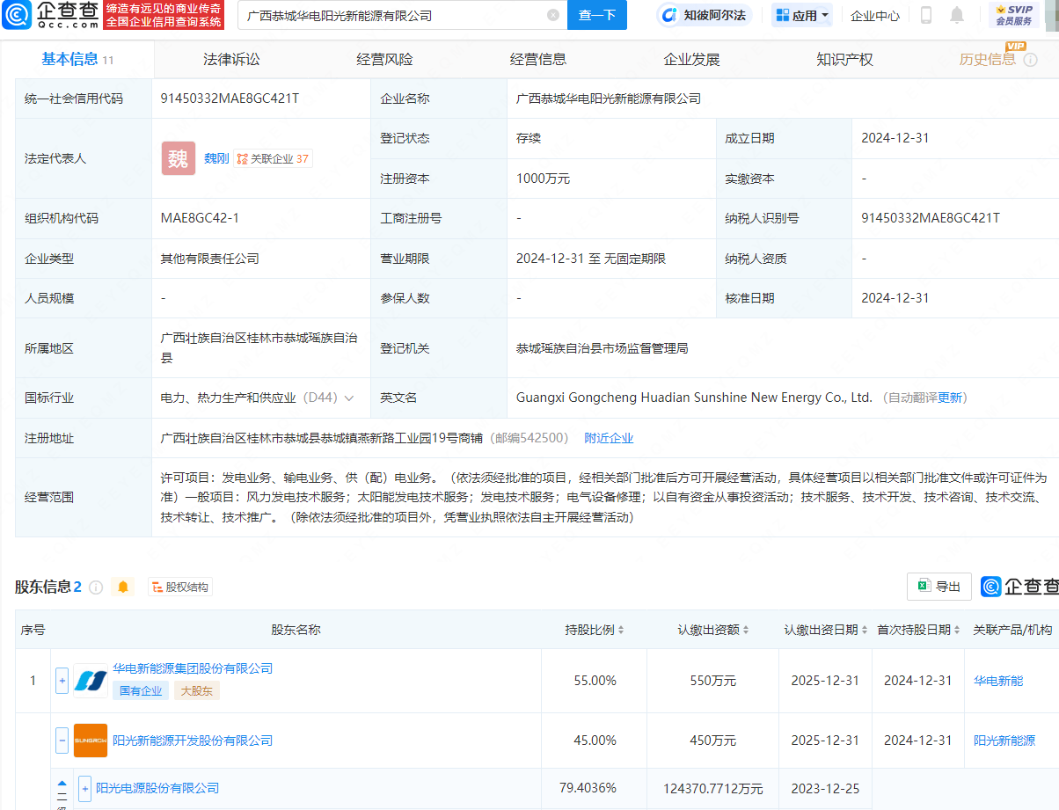Open 阳光电源股份有限公司 shareholder link
The width and height of the screenshot is (1059, 810).
pos(157,788)
